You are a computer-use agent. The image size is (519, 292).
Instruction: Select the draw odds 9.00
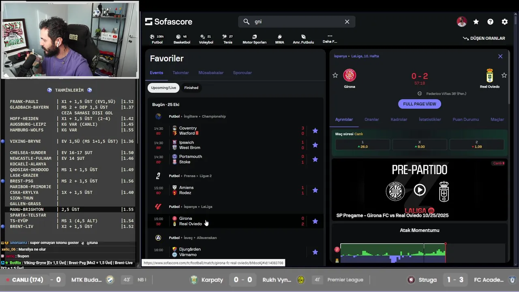click(420, 144)
